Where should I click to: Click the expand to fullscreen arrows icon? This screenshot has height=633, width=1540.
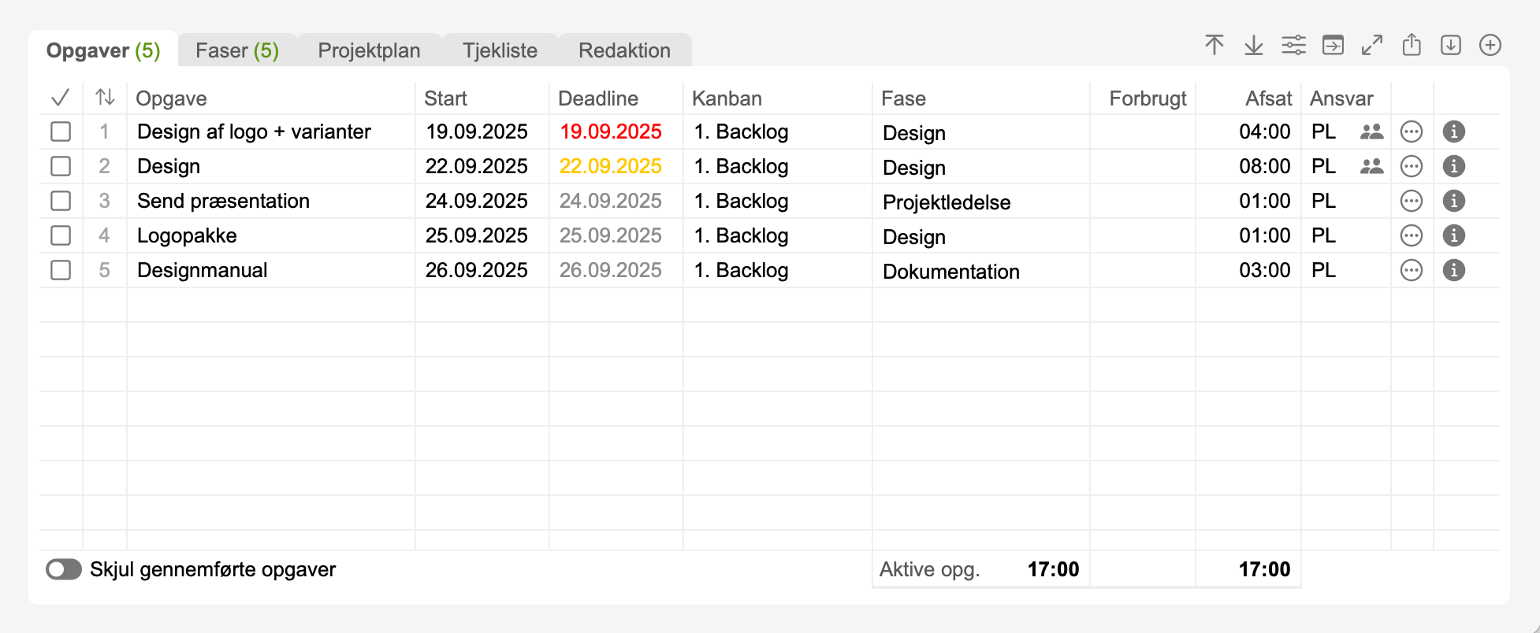(1372, 46)
